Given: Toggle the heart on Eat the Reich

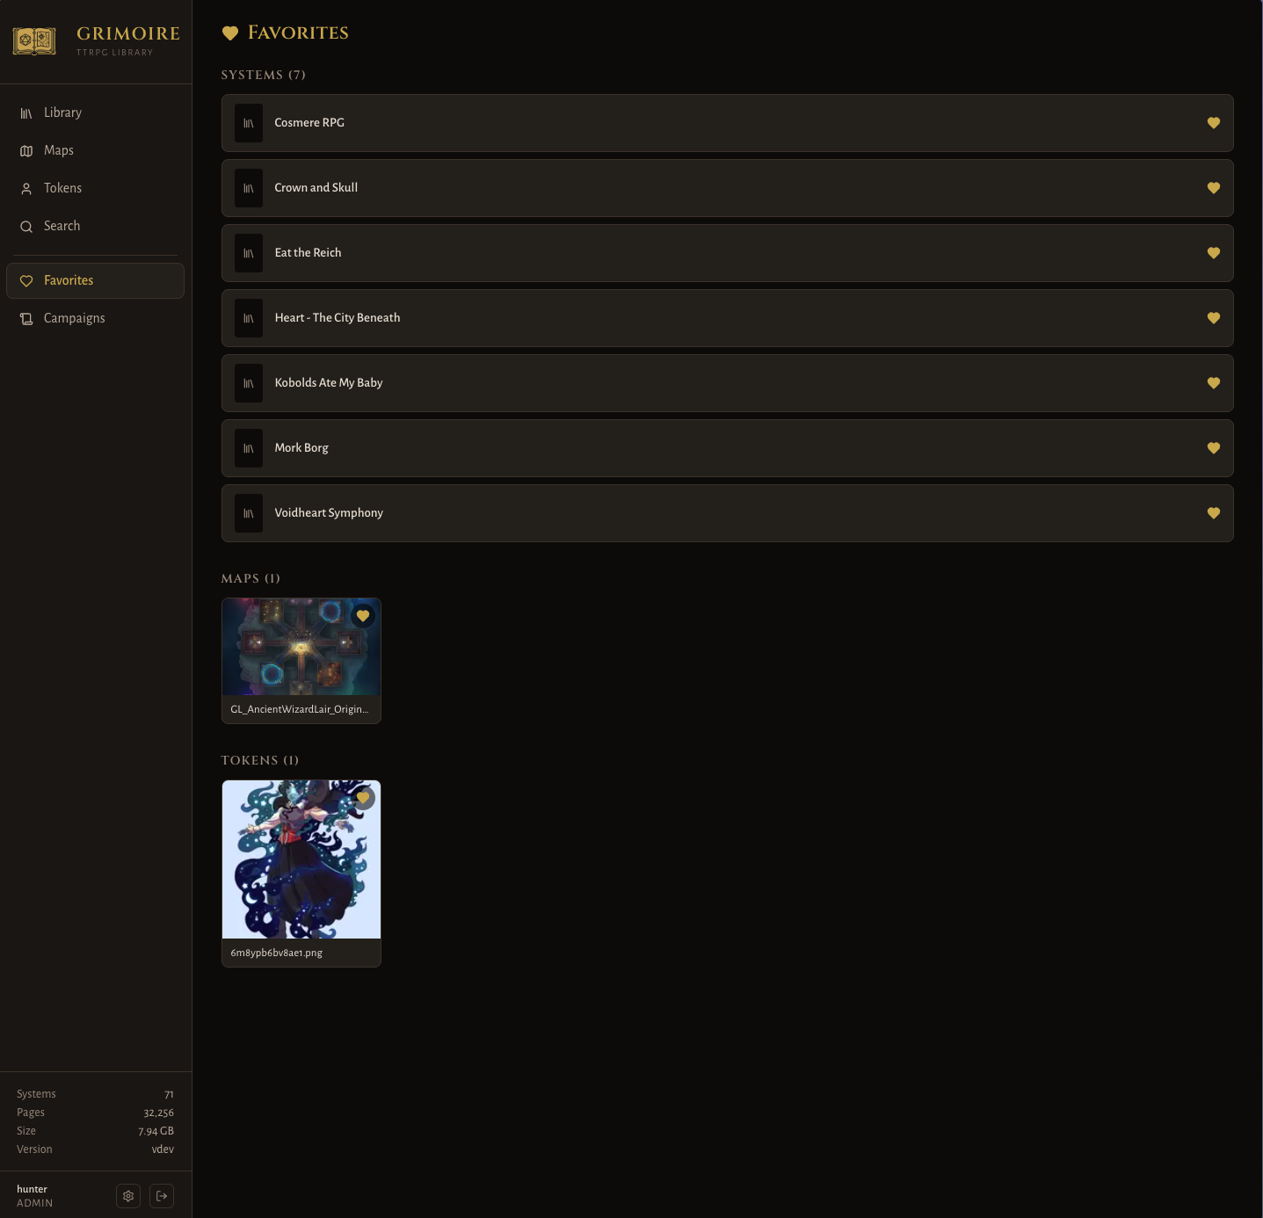Looking at the screenshot, I should click(x=1214, y=253).
